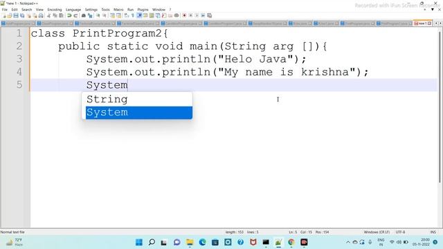Choose 'System' from the autocomplete list
This screenshot has width=443, height=249.
138,112
